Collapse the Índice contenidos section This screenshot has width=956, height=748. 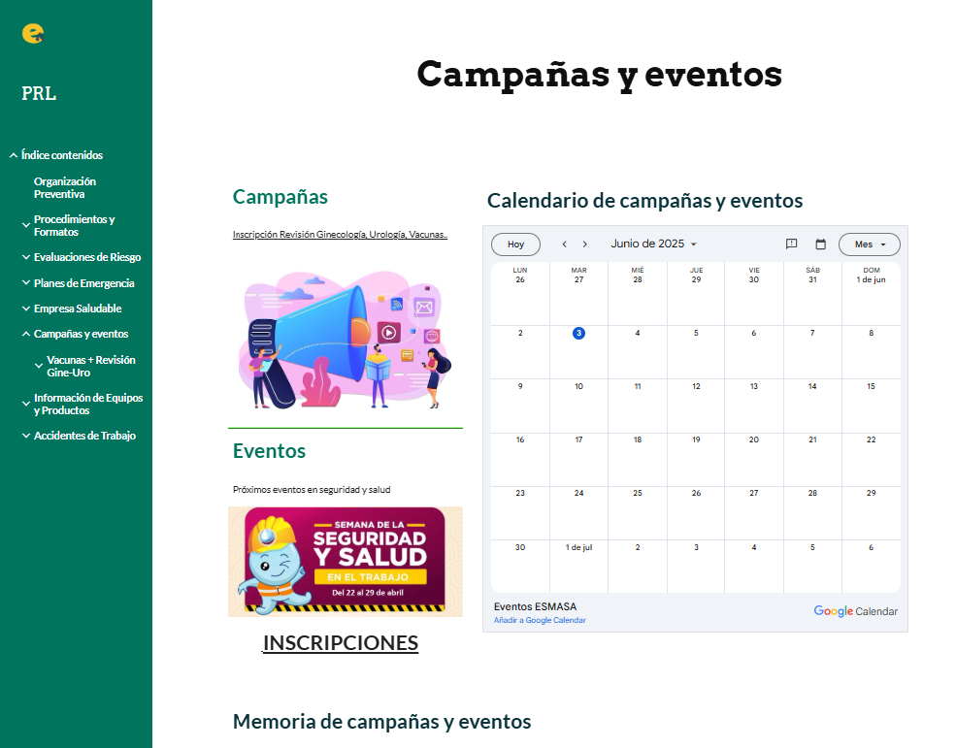tap(14, 155)
